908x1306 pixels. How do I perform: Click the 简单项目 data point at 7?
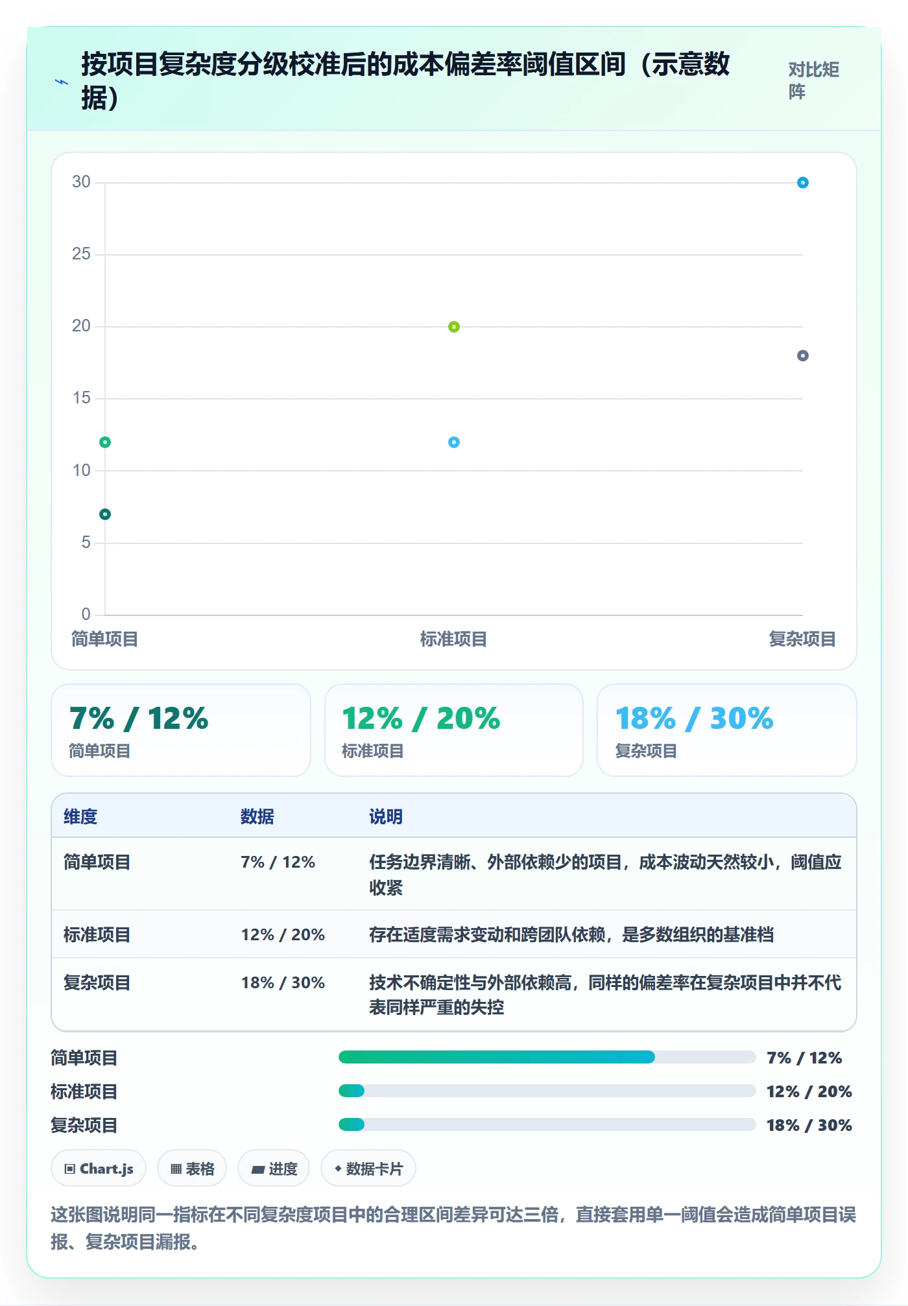(105, 514)
